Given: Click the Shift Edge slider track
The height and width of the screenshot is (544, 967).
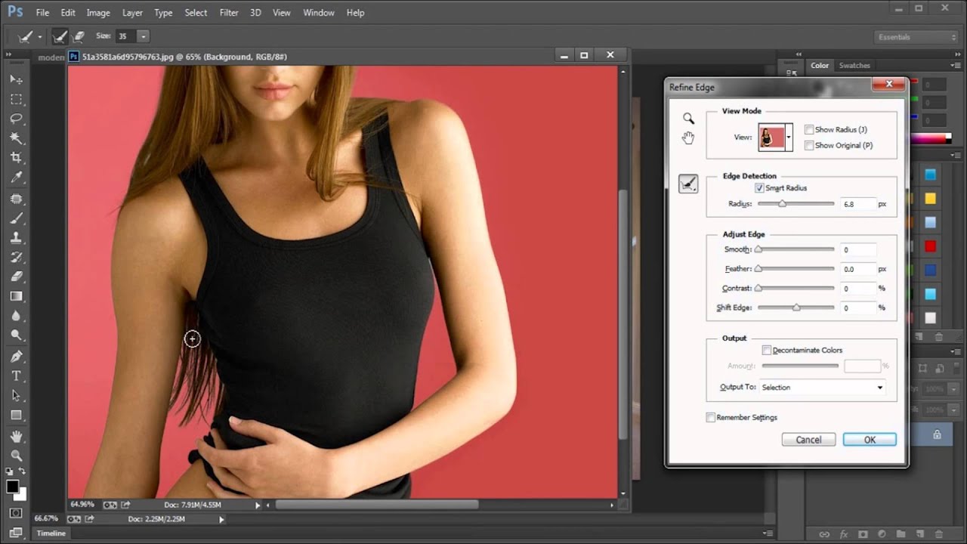Looking at the screenshot, I should tap(796, 308).
